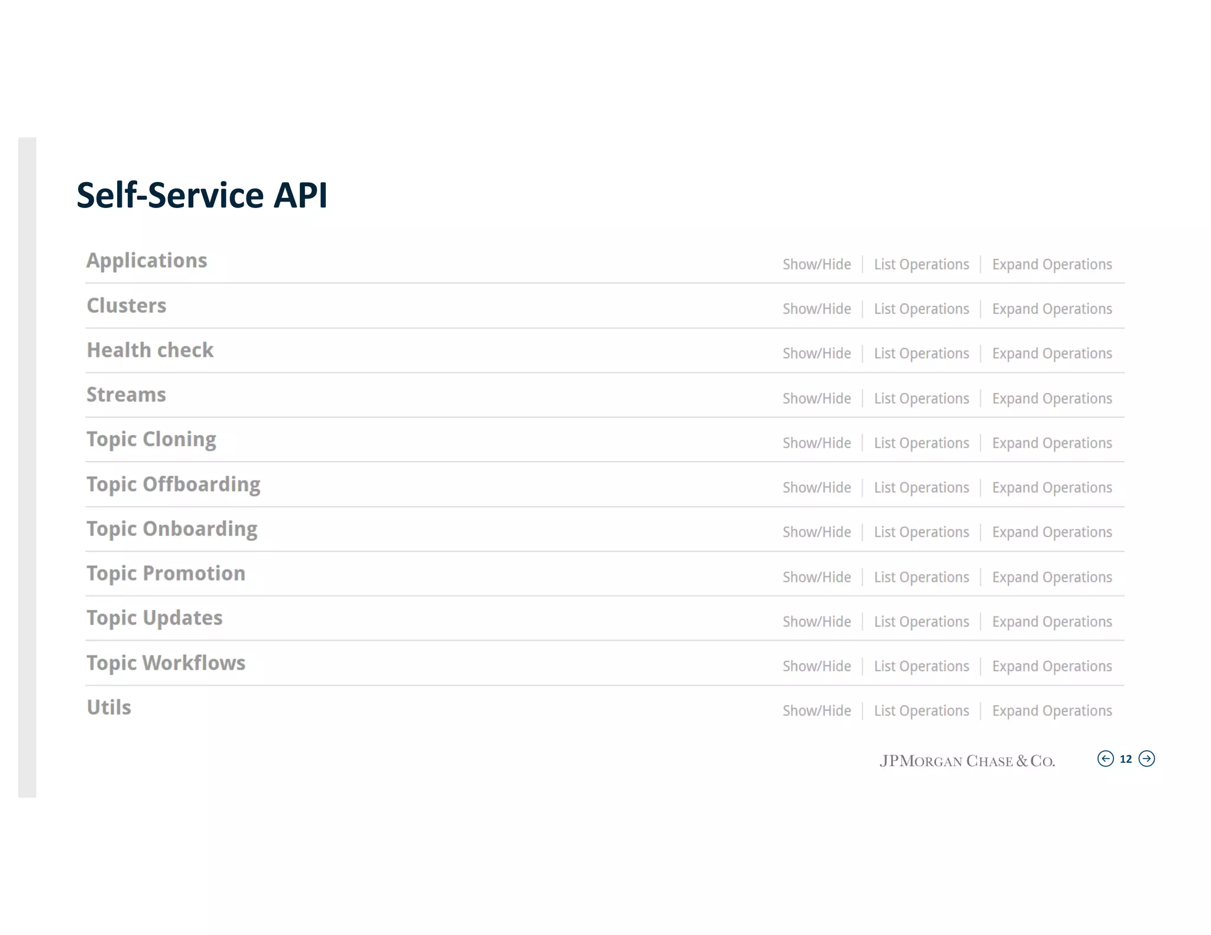Expand Operations for Utils

pyautogui.click(x=1052, y=710)
